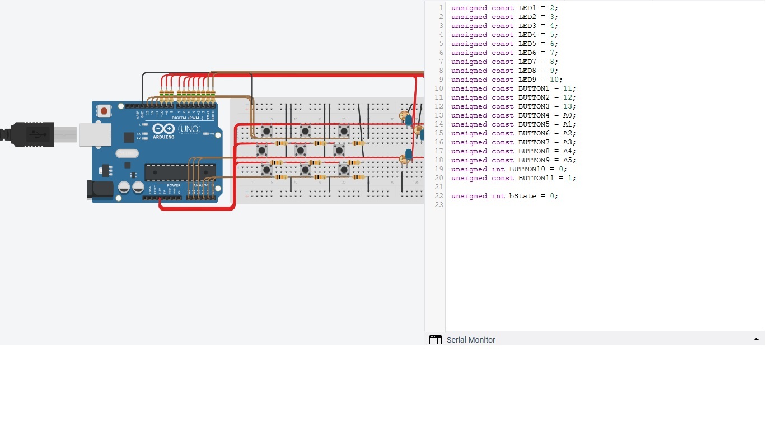Click the center pushbutton of the grid
The image size is (767, 430).
pos(300,151)
